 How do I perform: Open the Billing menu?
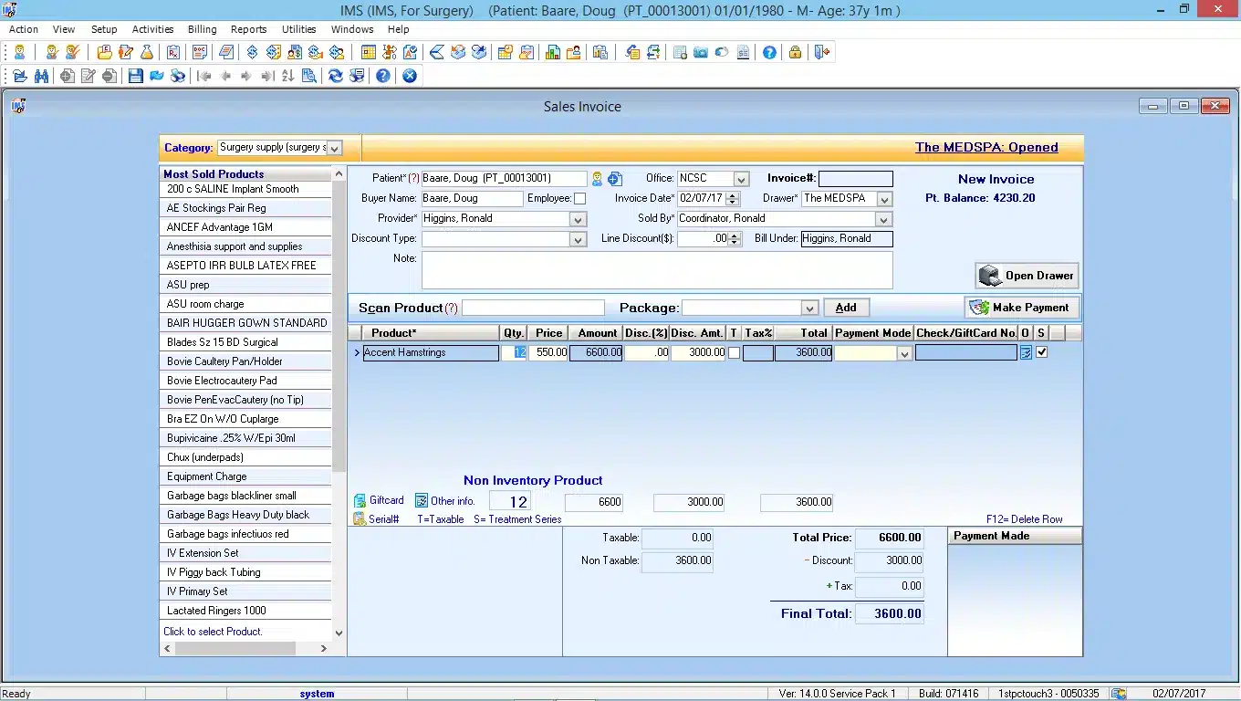[202, 29]
